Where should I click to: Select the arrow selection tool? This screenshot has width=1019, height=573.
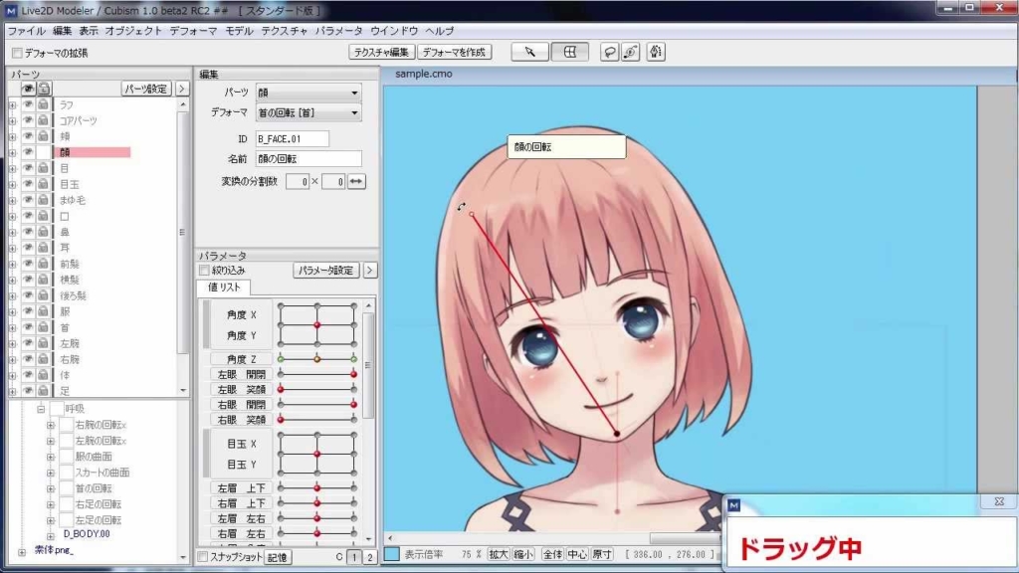[x=529, y=52]
